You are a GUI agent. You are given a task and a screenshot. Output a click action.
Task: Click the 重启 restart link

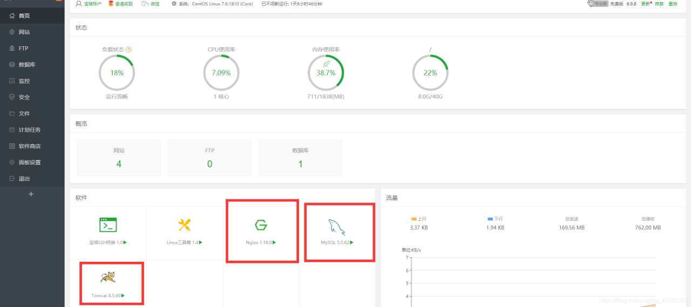[x=673, y=4]
